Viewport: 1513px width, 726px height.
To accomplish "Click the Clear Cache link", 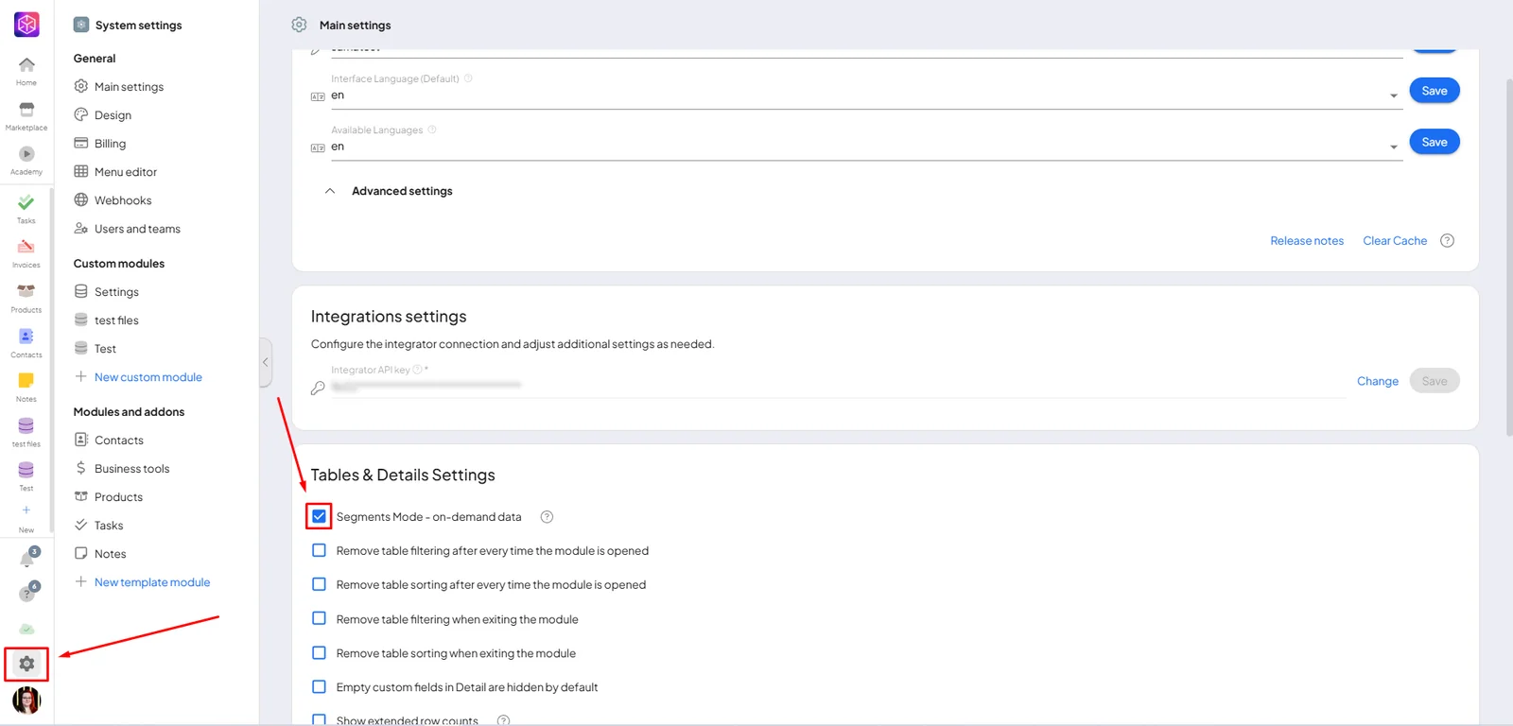I will pos(1395,241).
